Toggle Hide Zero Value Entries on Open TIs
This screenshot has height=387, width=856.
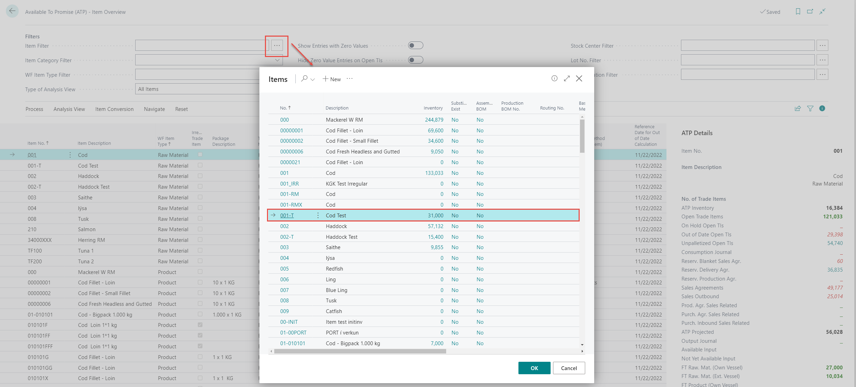[x=415, y=60]
